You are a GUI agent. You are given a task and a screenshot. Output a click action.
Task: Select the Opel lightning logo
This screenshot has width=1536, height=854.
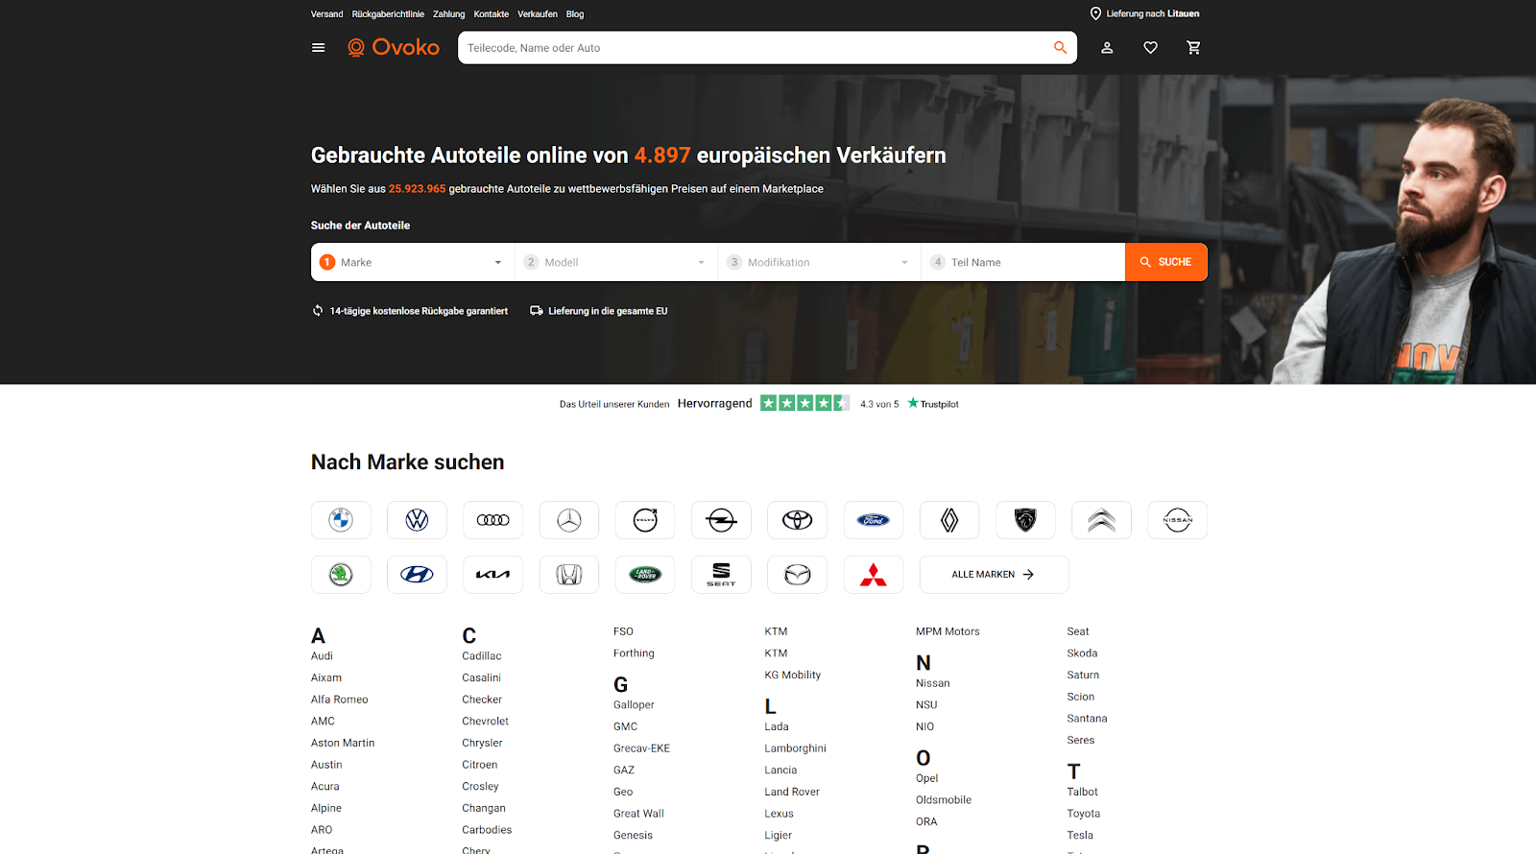pos(721,520)
